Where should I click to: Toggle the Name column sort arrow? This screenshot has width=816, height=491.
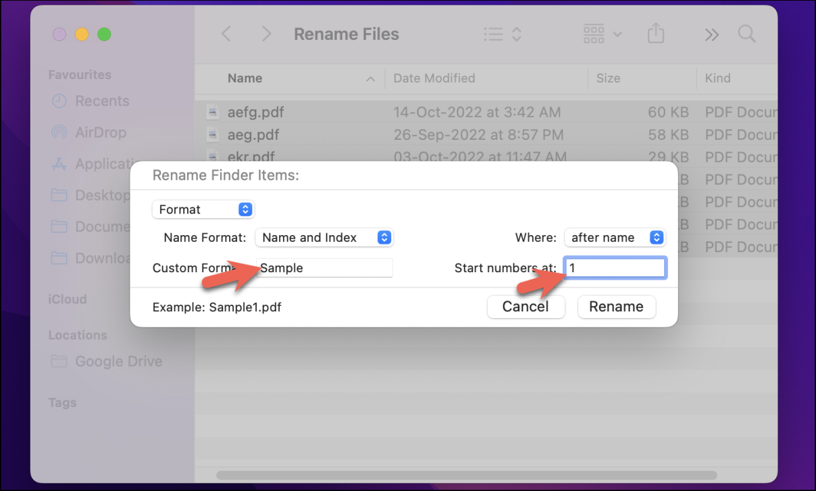coord(370,79)
